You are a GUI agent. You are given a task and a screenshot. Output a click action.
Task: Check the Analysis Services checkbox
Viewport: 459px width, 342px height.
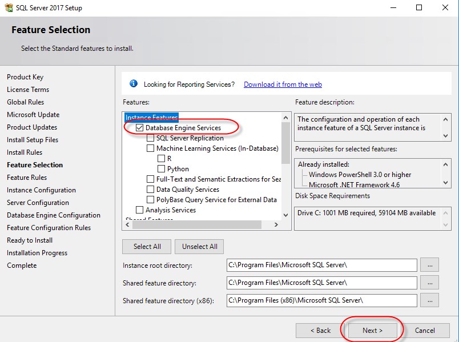tap(140, 210)
